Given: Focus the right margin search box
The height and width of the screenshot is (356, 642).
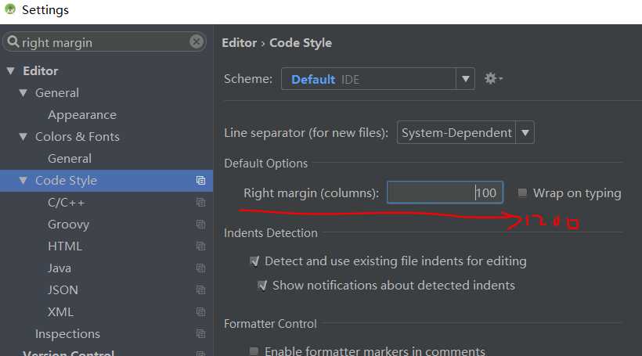Looking at the screenshot, I should pos(104,42).
